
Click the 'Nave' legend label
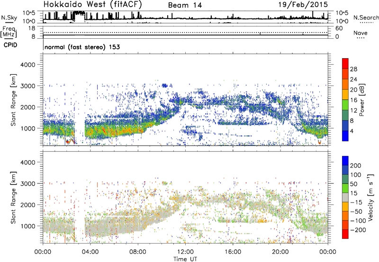361,33
